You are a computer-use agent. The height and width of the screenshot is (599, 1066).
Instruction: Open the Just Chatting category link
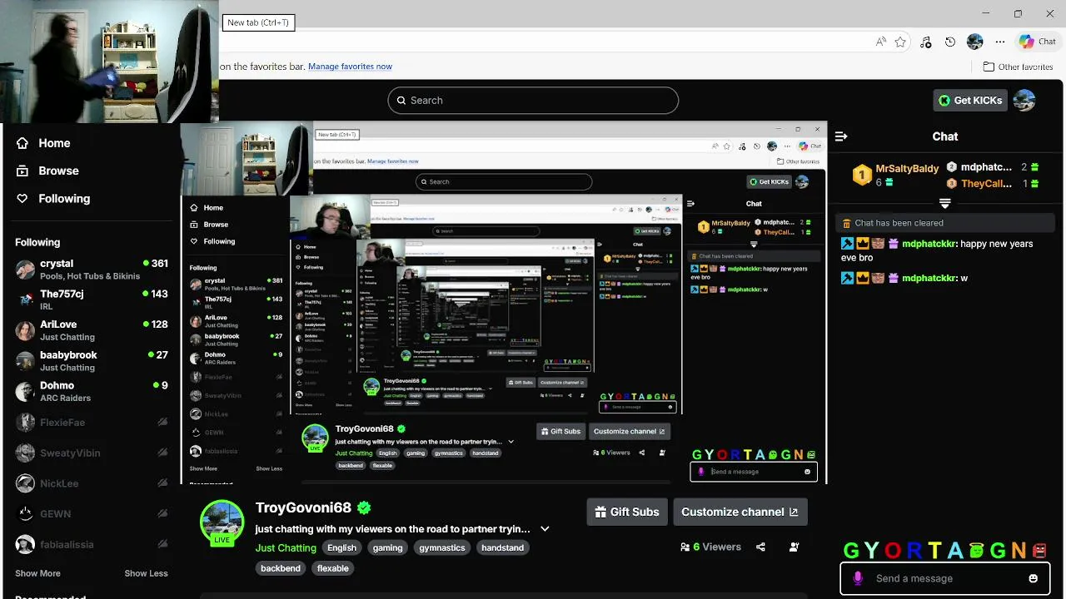pos(286,547)
